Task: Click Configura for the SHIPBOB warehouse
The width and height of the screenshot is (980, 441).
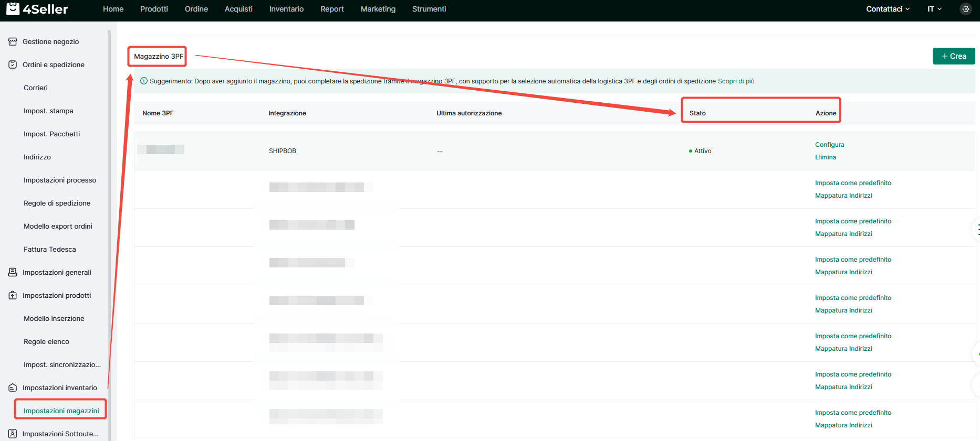Action: tap(829, 145)
